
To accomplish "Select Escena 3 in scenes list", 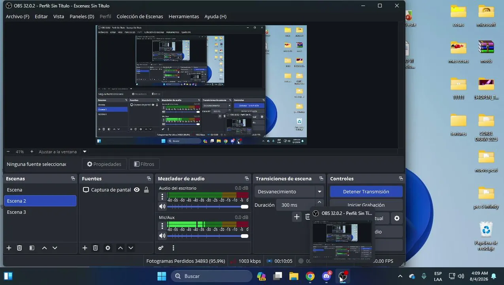I will click(40, 212).
